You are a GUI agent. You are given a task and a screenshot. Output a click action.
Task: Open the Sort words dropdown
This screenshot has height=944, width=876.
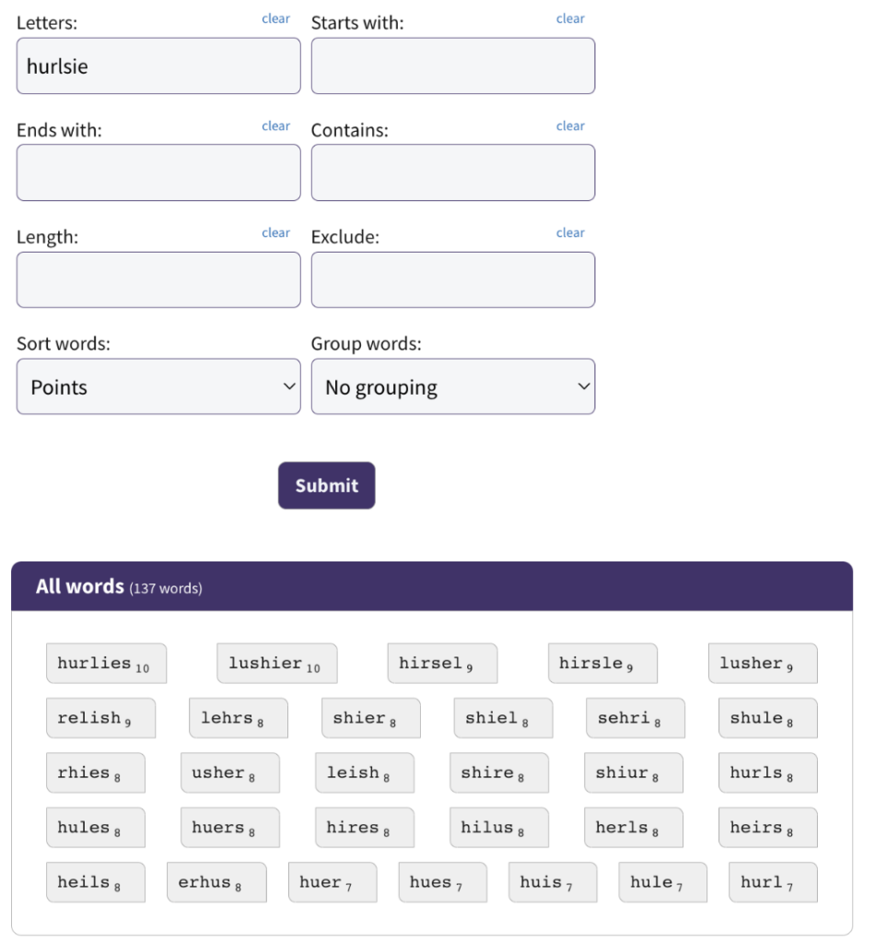(158, 386)
